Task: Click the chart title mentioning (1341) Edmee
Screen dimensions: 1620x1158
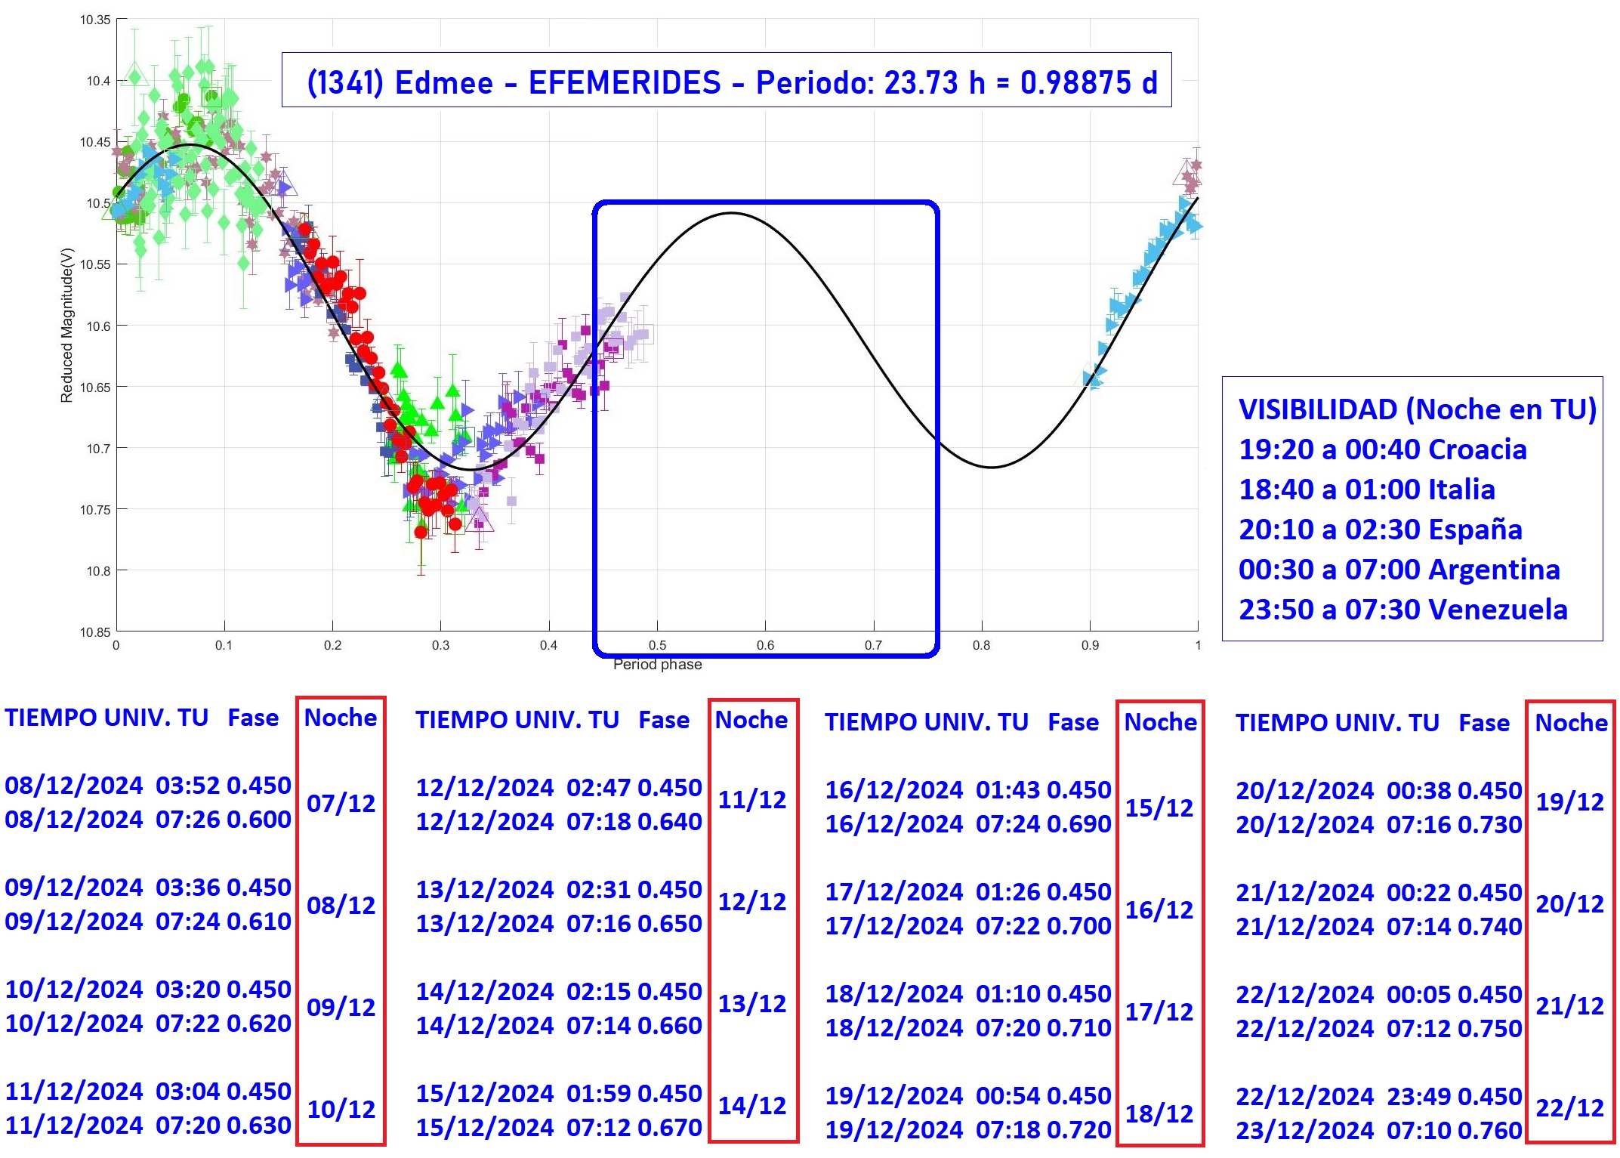Action: (x=731, y=82)
